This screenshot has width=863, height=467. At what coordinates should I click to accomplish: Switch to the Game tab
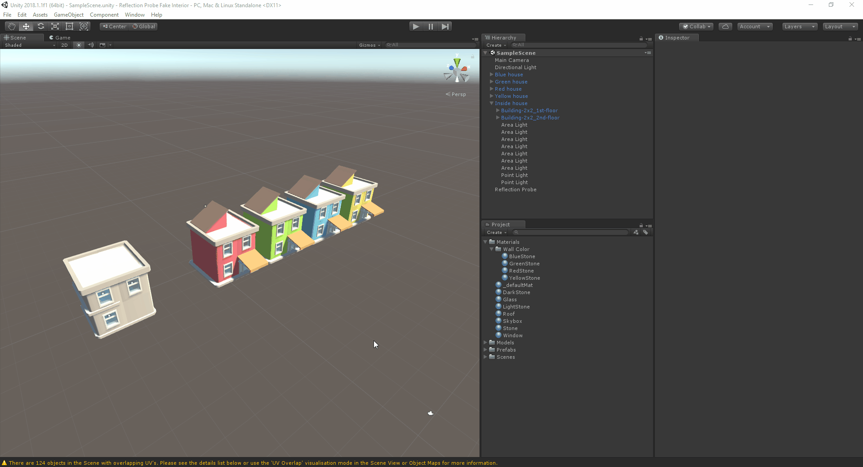pyautogui.click(x=60, y=38)
